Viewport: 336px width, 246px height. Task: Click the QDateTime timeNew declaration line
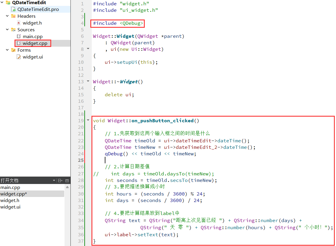(180, 147)
